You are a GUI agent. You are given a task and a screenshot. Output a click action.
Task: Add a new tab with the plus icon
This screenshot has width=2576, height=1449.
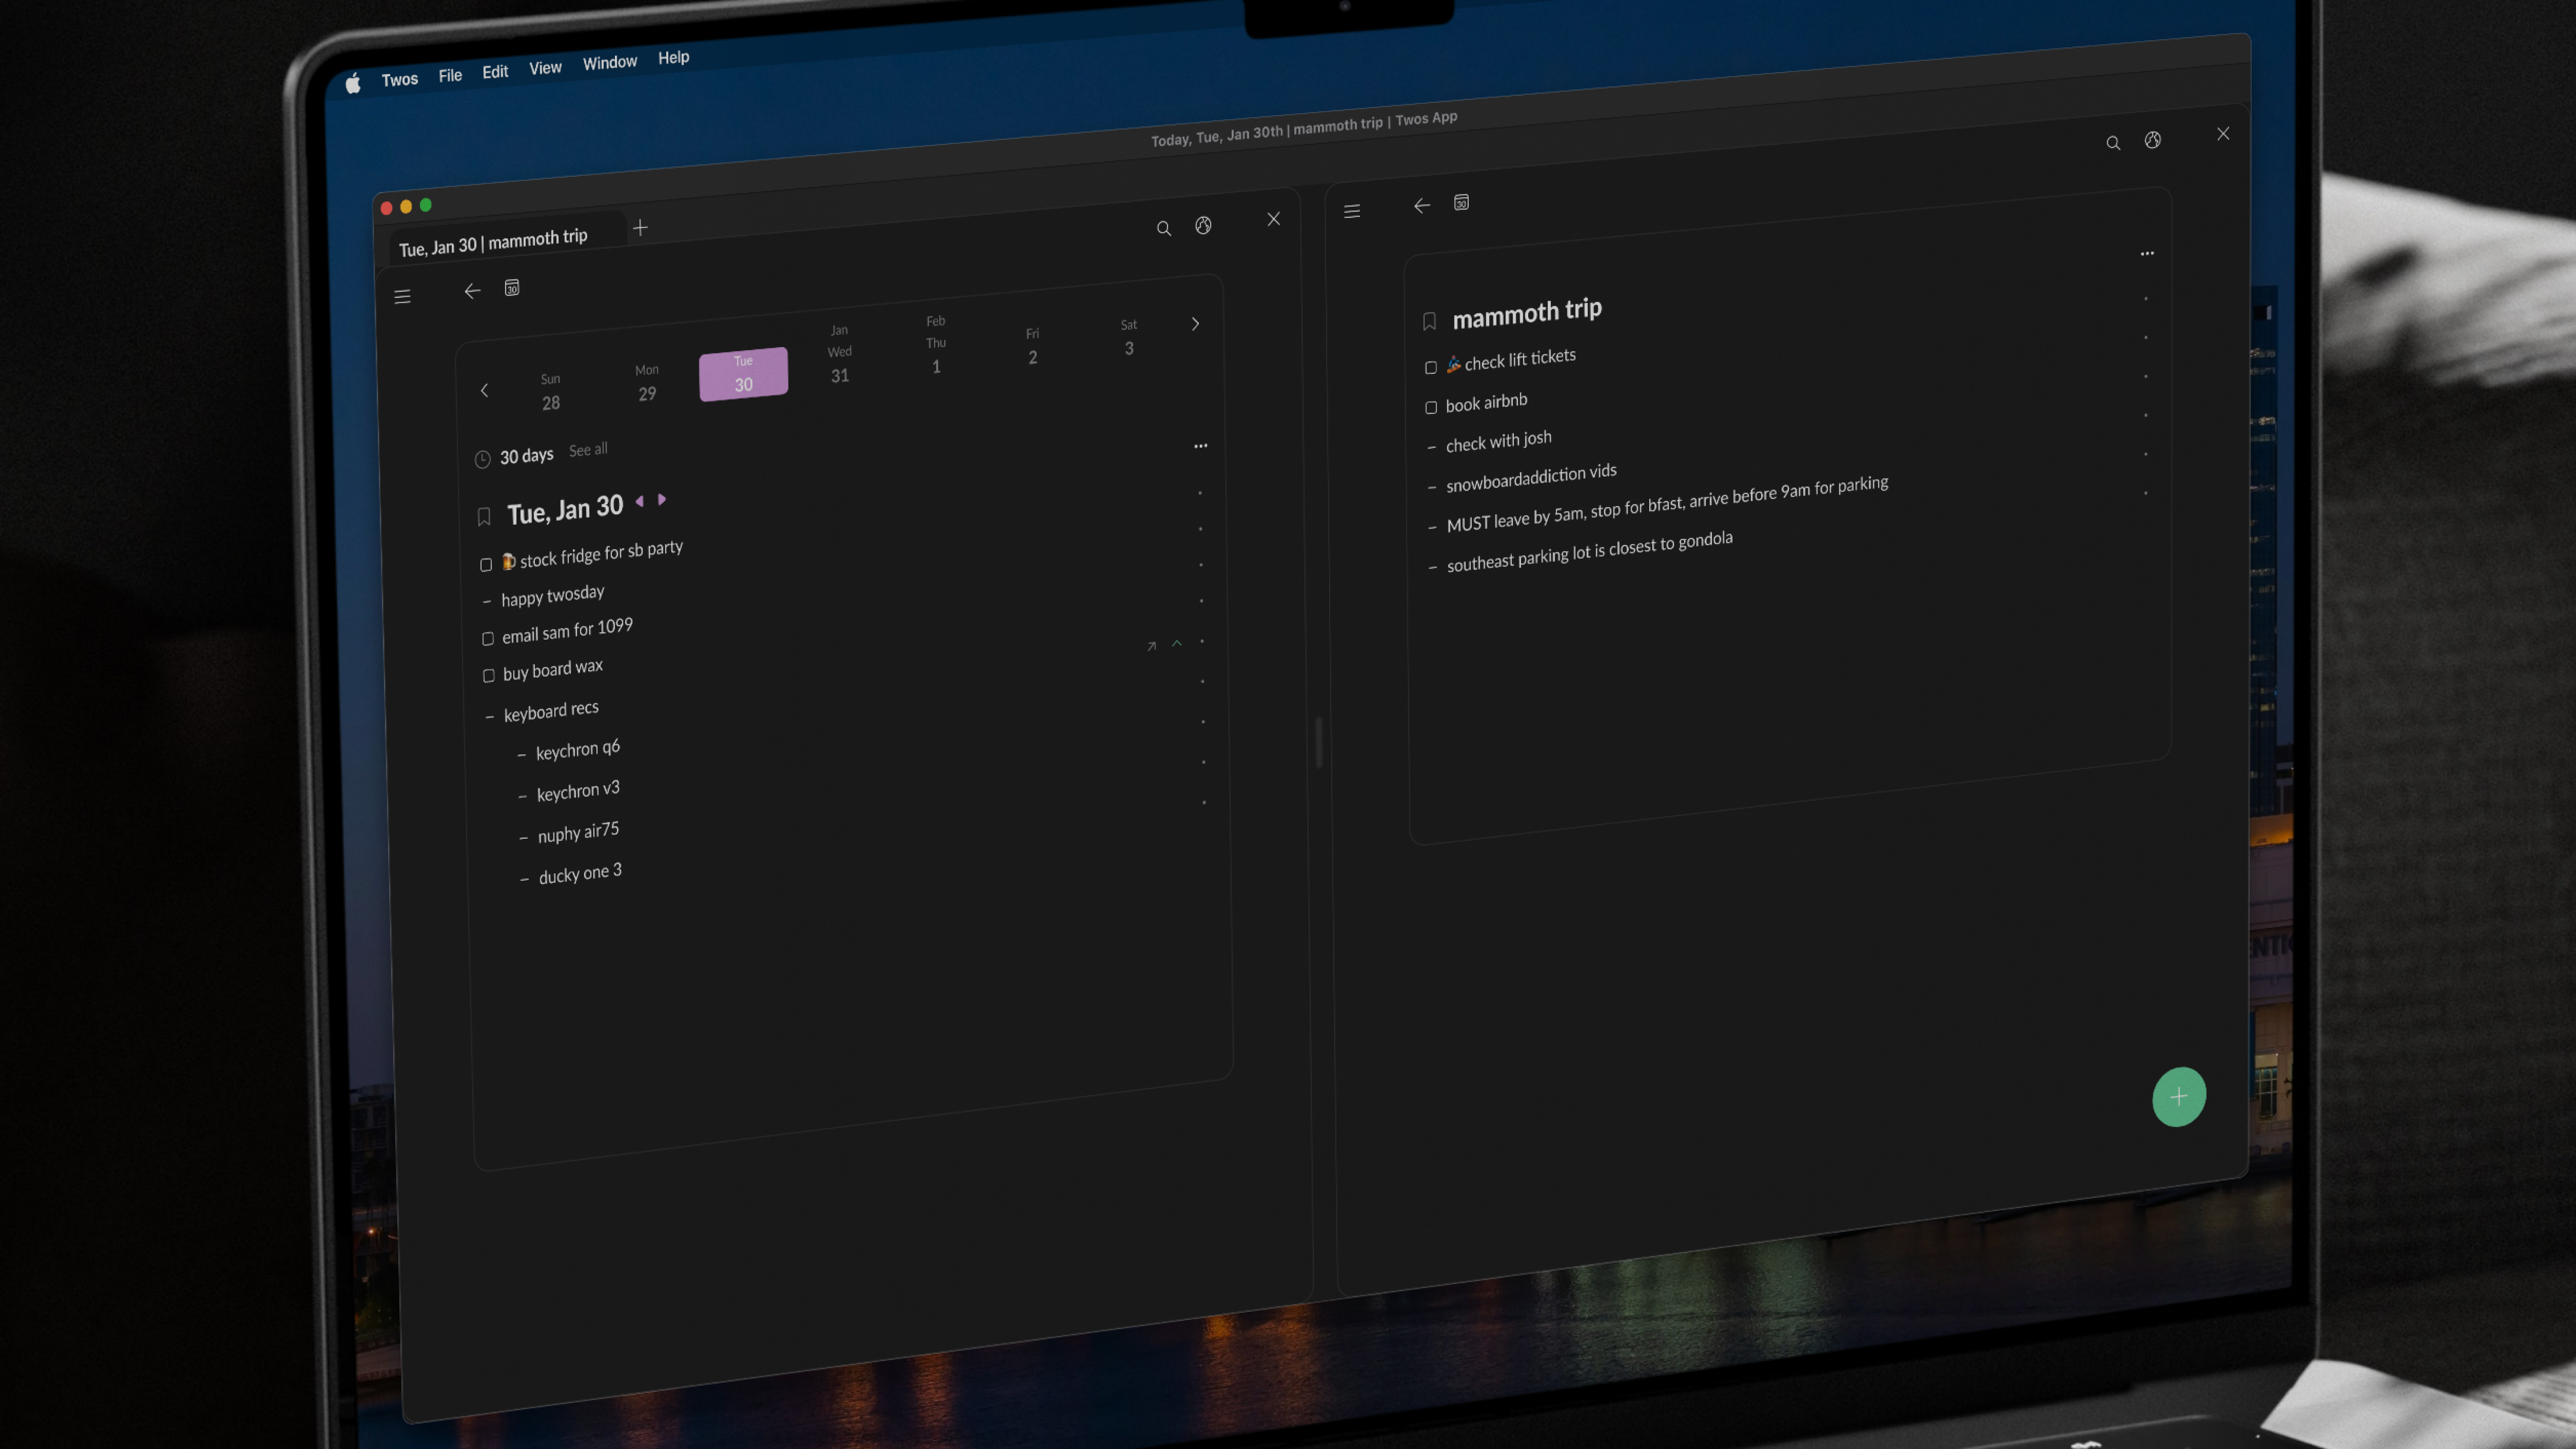coord(641,228)
